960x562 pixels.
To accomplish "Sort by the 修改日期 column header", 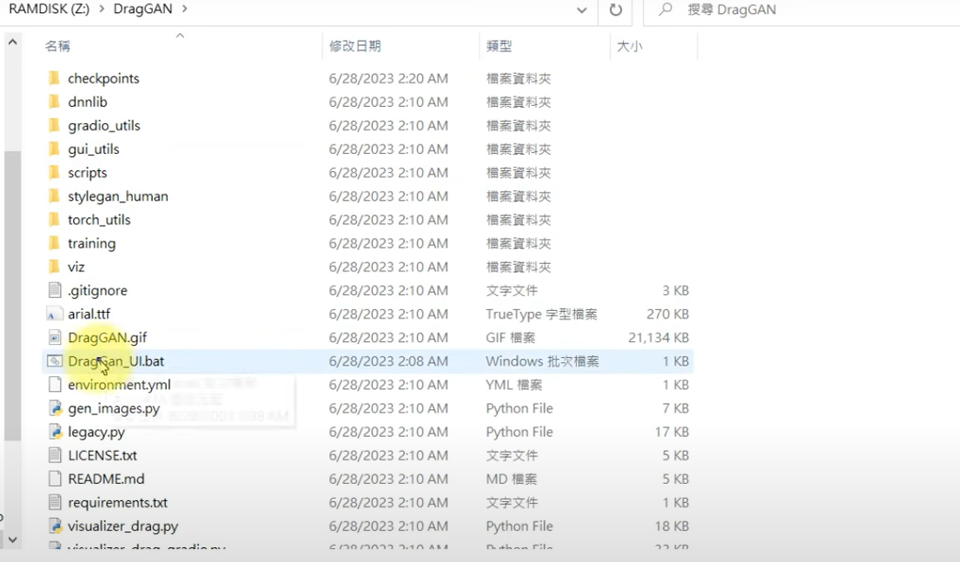I will 355,46.
